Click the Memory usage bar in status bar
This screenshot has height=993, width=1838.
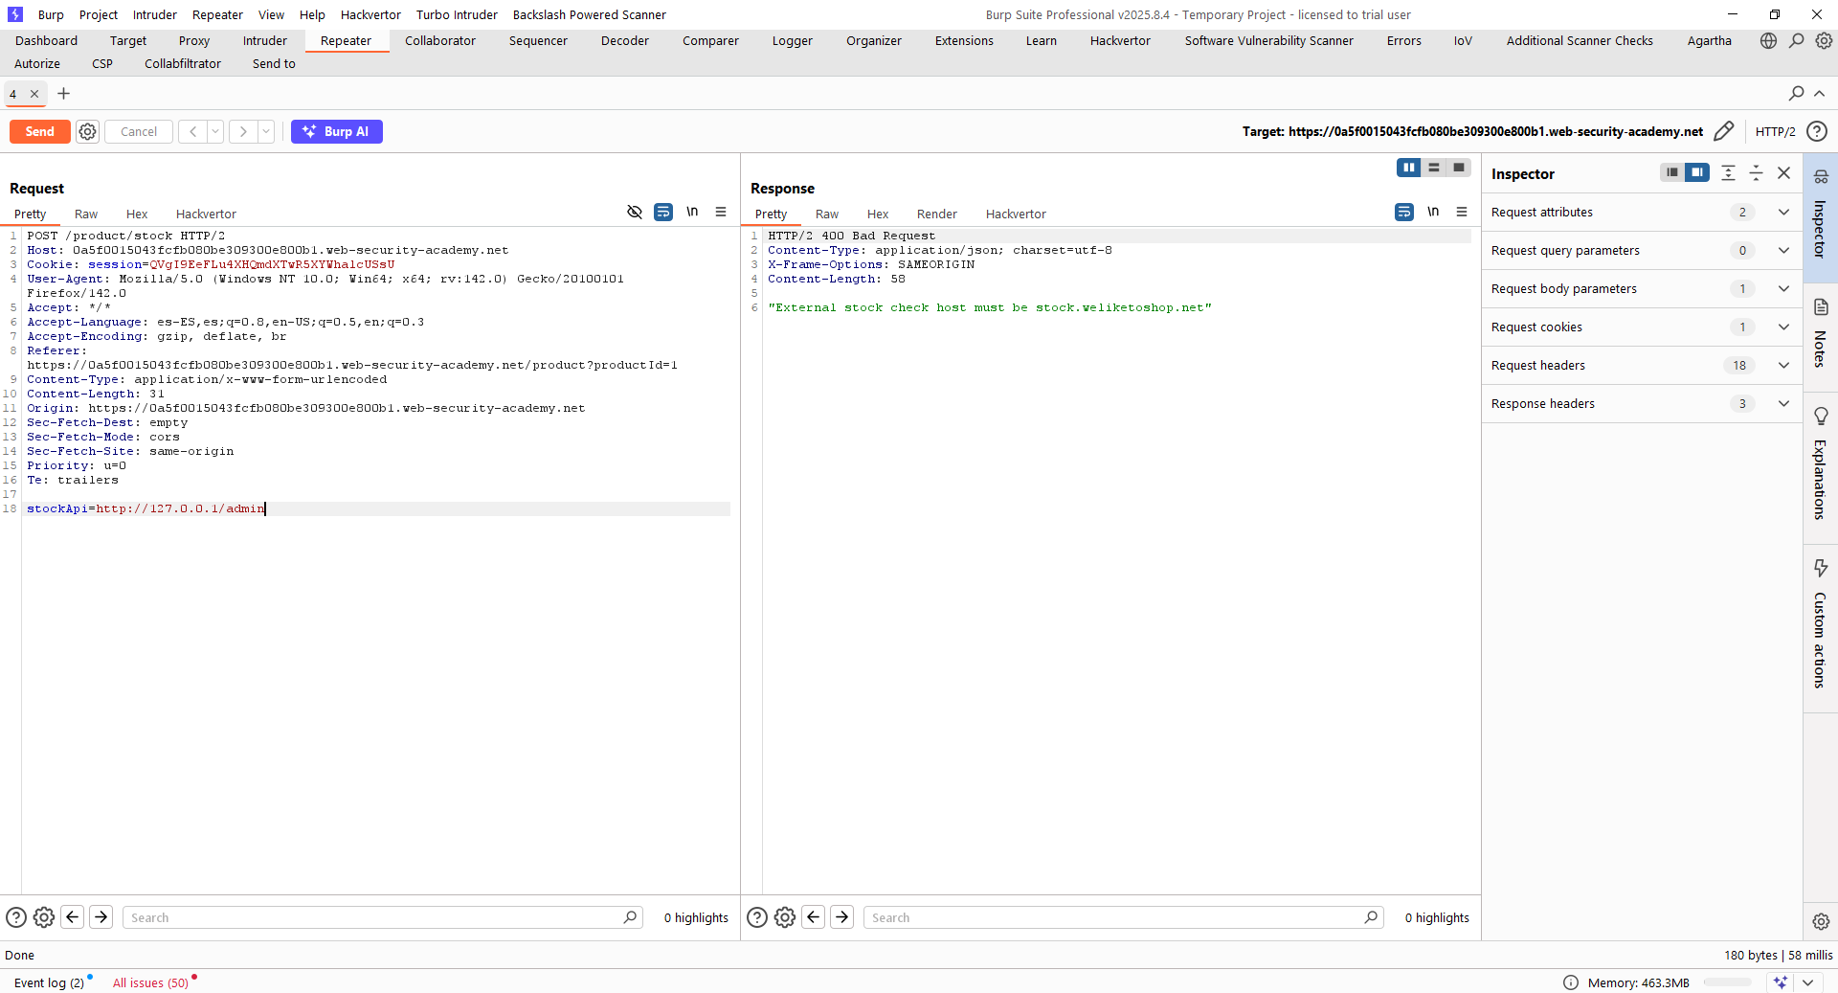1727,982
